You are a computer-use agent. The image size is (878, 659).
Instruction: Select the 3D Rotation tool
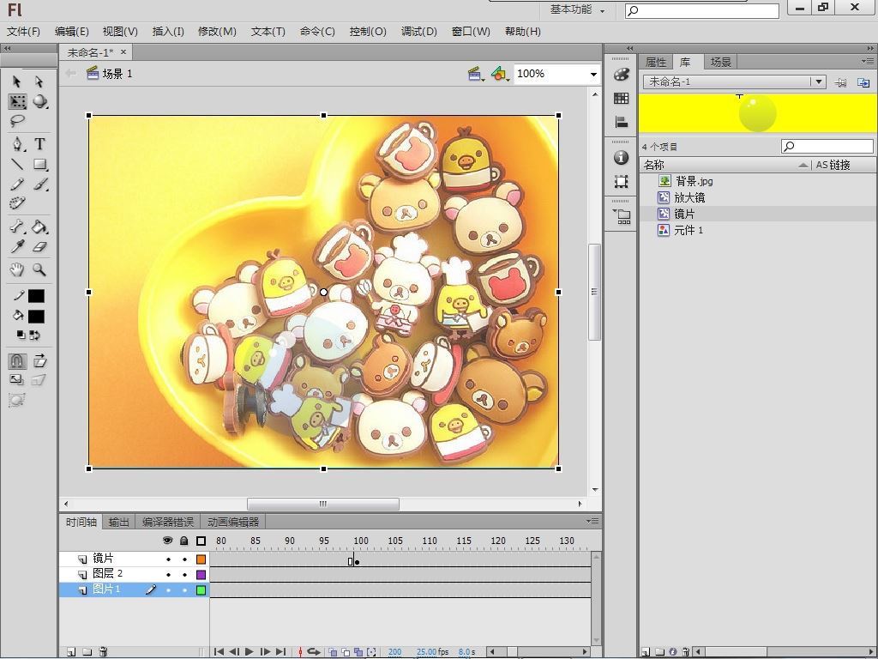39,101
